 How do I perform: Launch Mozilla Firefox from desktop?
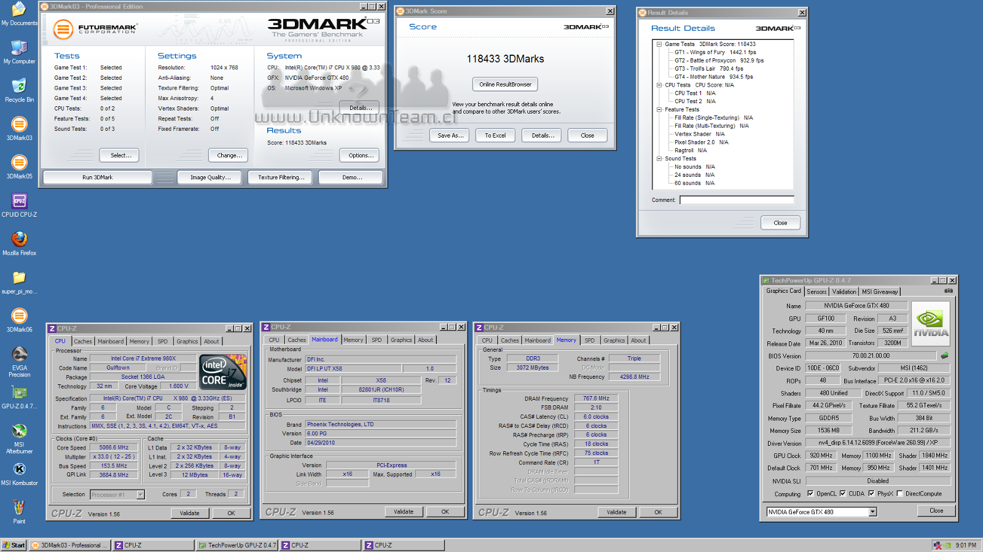pyautogui.click(x=19, y=244)
